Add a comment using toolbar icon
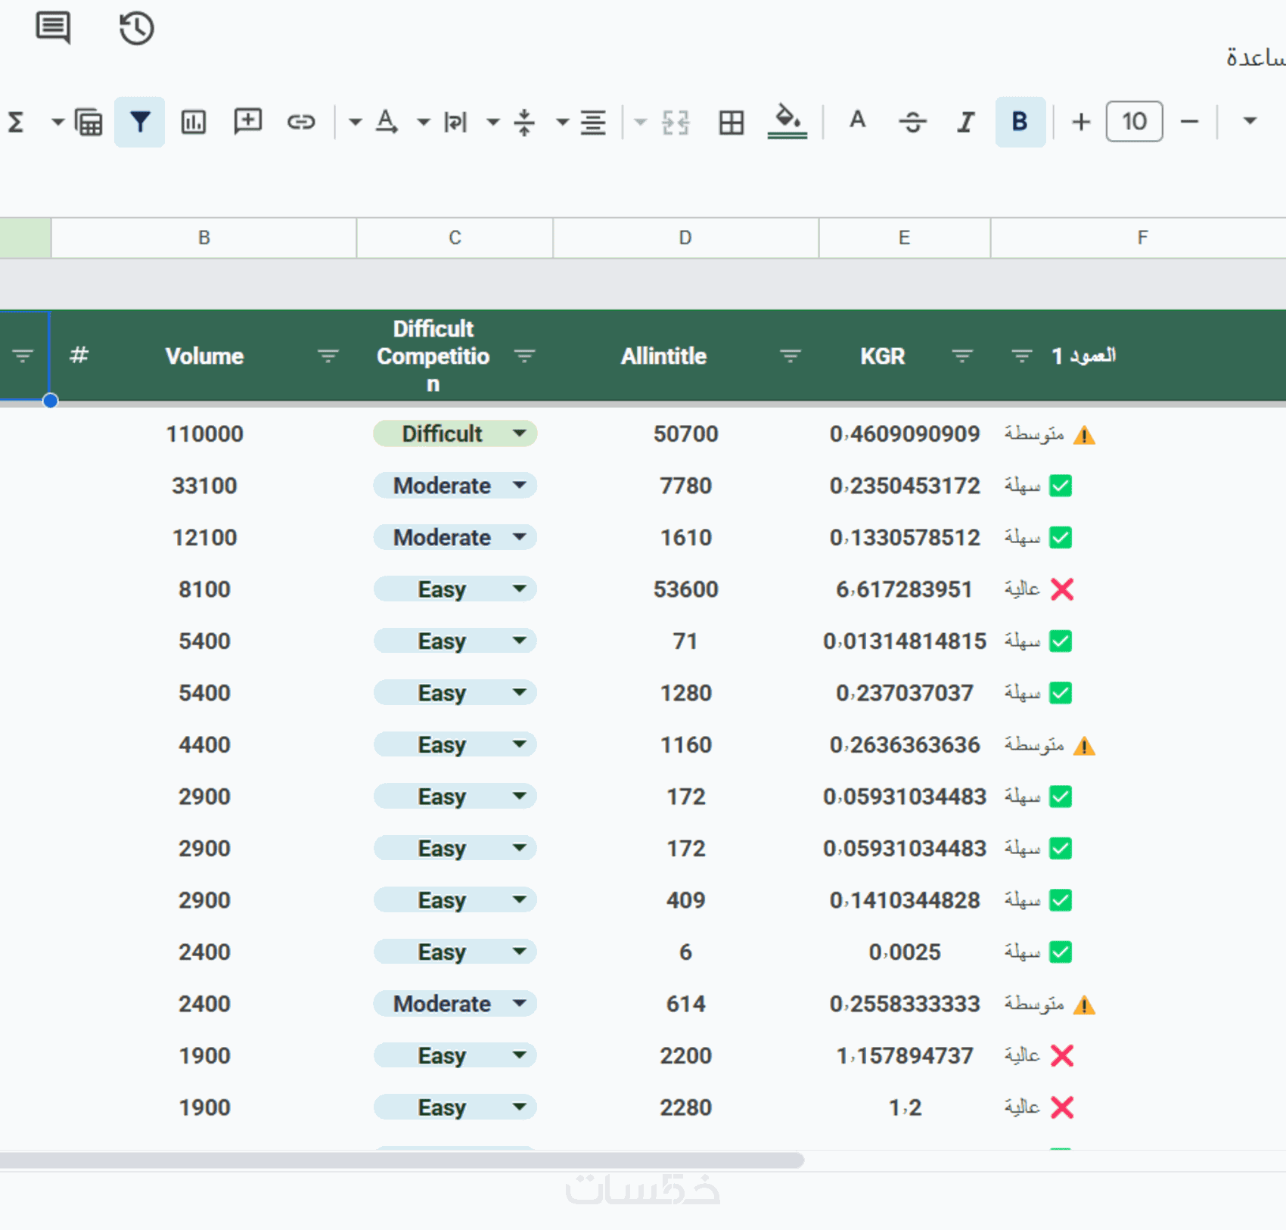Image resolution: width=1286 pixels, height=1230 pixels. click(x=247, y=122)
